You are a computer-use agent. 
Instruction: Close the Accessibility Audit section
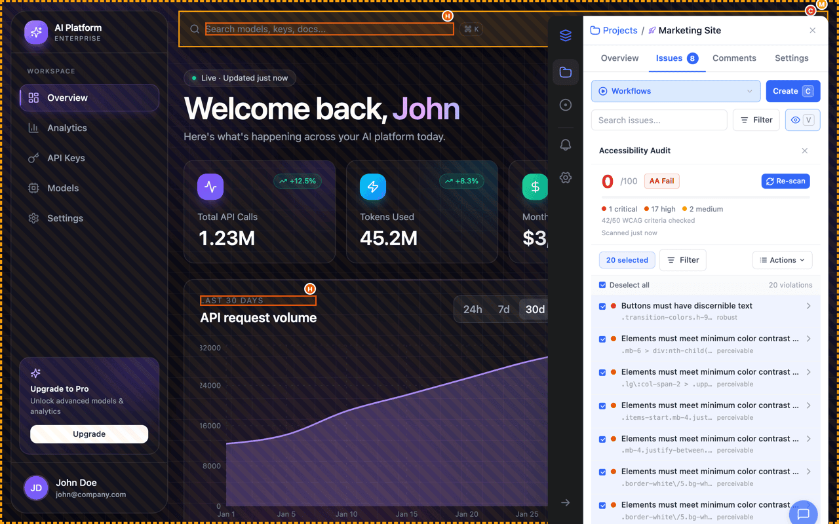[x=805, y=151]
